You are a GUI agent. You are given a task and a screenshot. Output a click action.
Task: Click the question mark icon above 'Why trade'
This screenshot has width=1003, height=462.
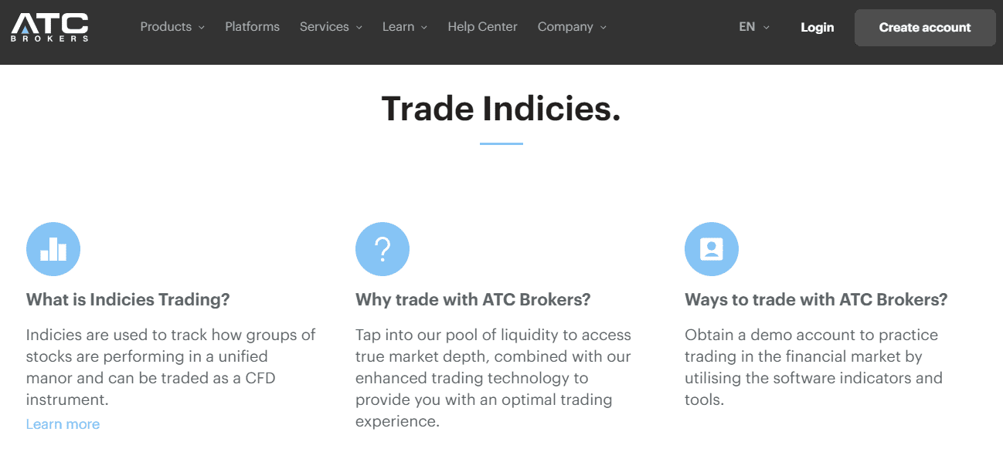[382, 248]
